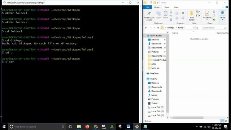
Task: Click the Cut scissors icon
Action: (171, 12)
